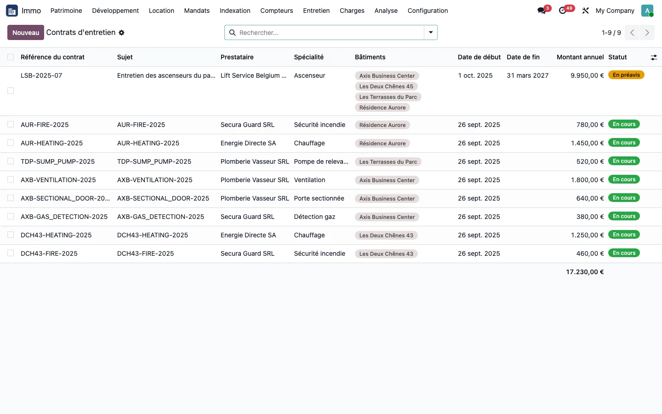Open the optional columns adjust icon
662x414 pixels.
[x=654, y=57]
